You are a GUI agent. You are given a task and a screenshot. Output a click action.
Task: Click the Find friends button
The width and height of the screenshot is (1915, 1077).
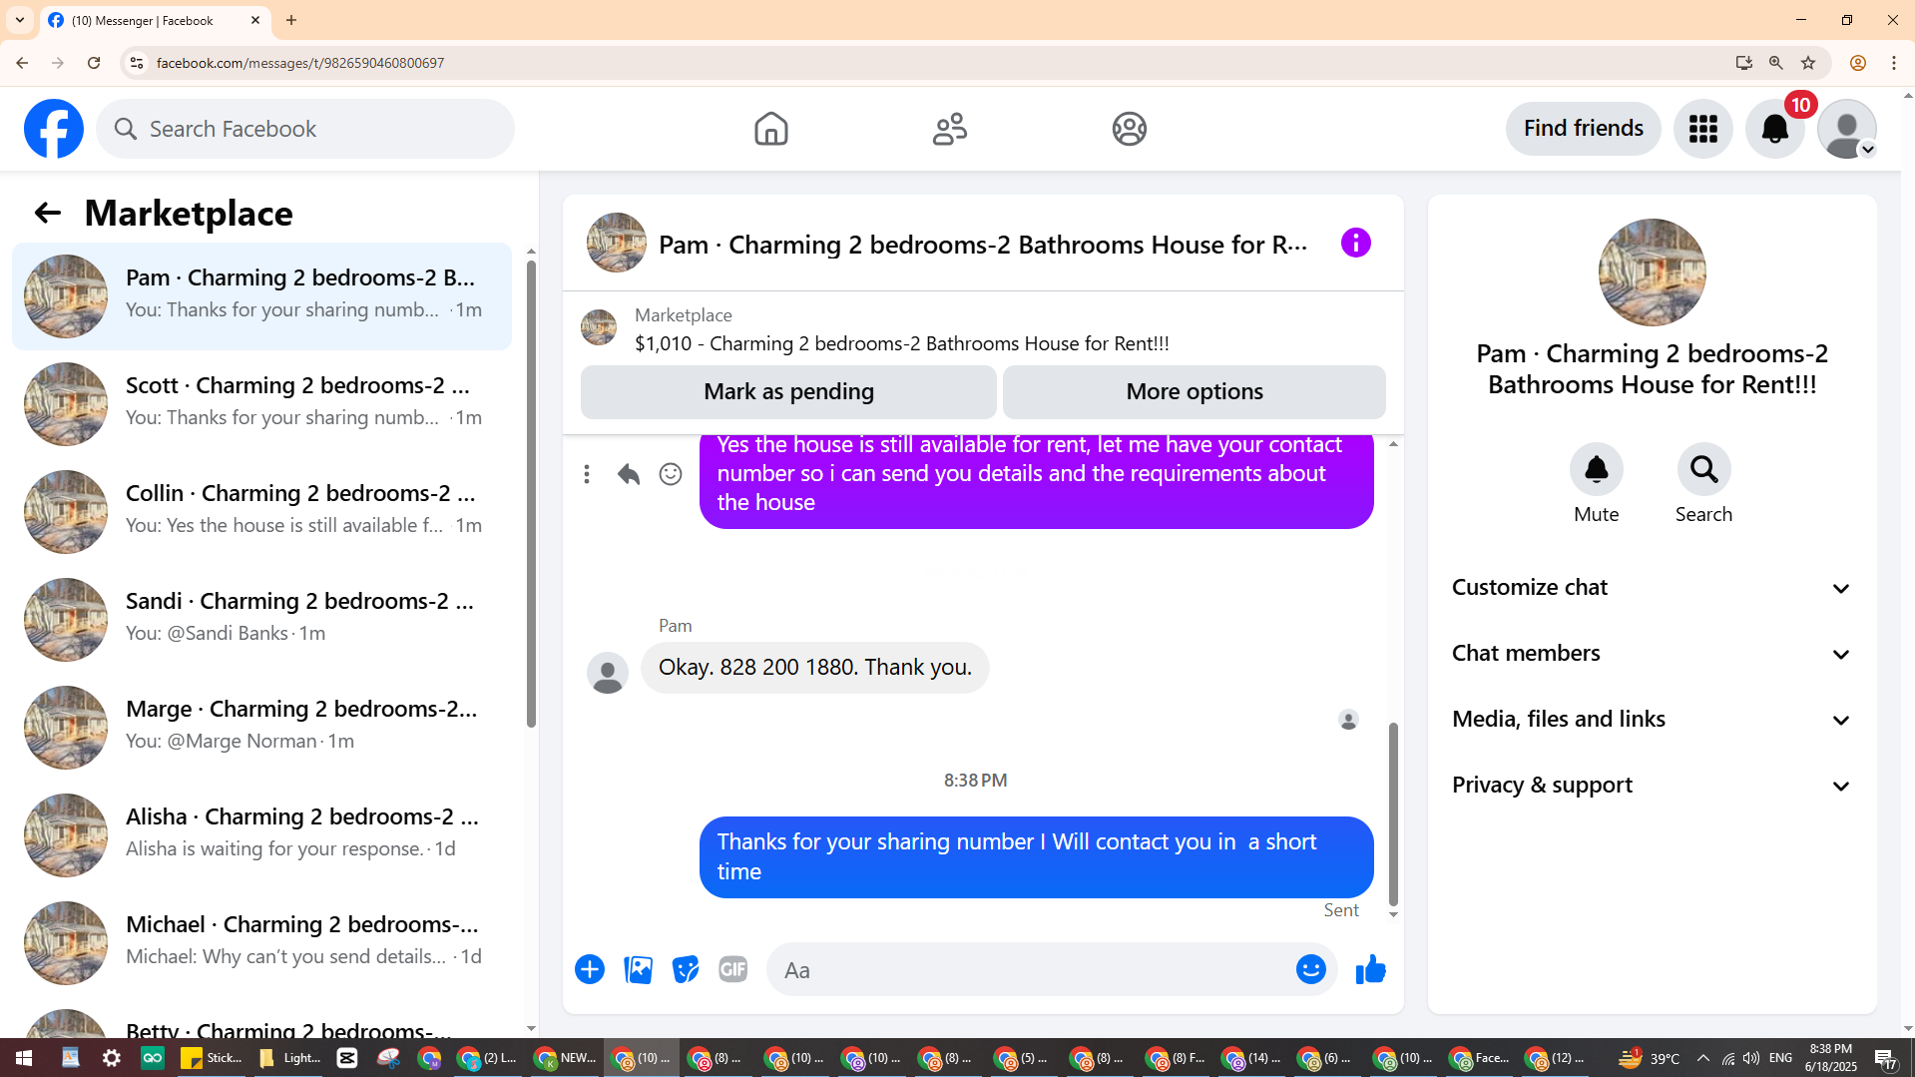[1583, 129]
